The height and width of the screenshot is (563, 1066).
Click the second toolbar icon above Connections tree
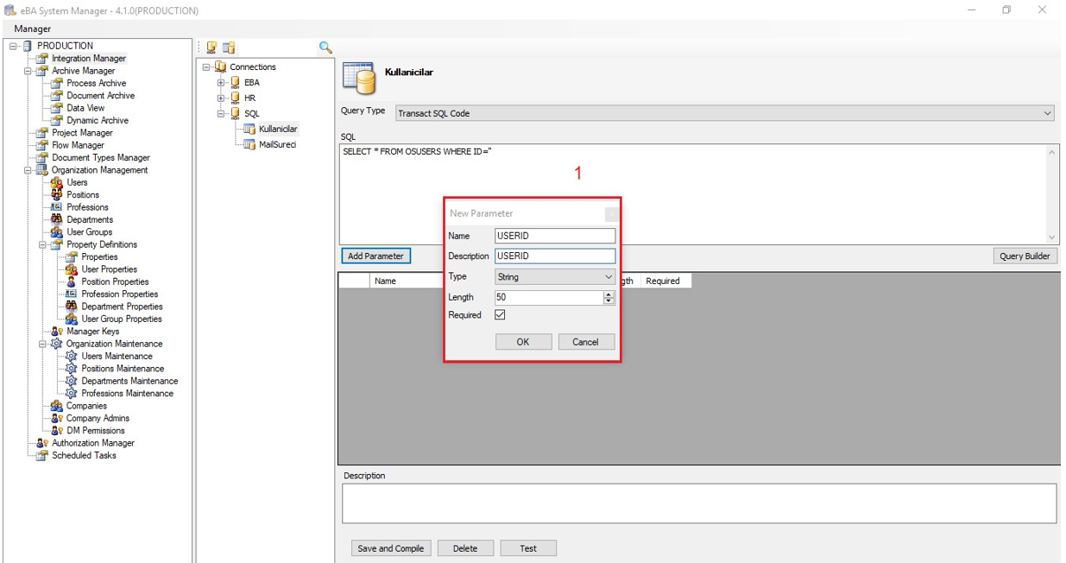[228, 47]
